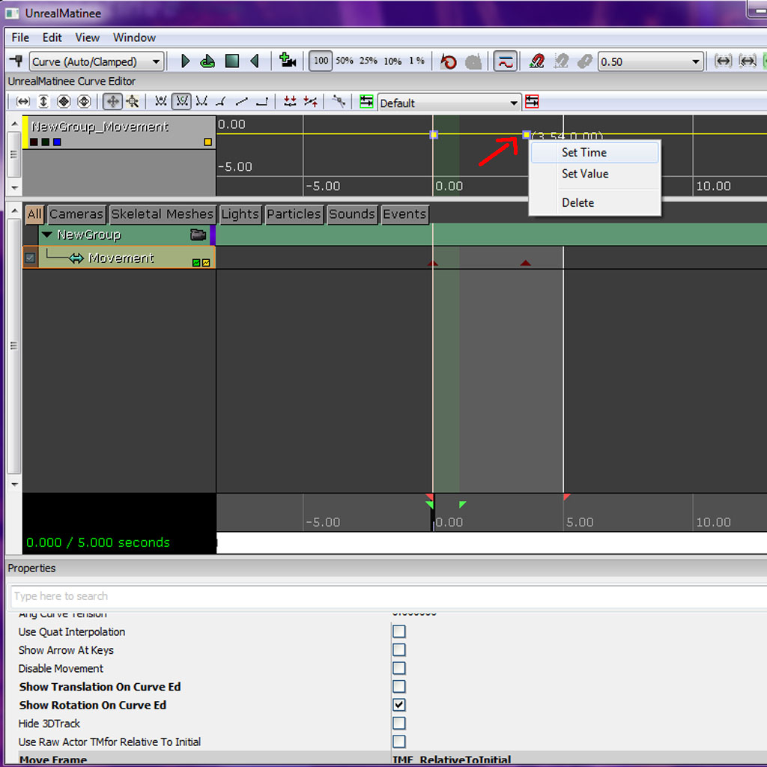The image size is (767, 767).
Task: Fit curve view horizontally
Action: click(23, 102)
